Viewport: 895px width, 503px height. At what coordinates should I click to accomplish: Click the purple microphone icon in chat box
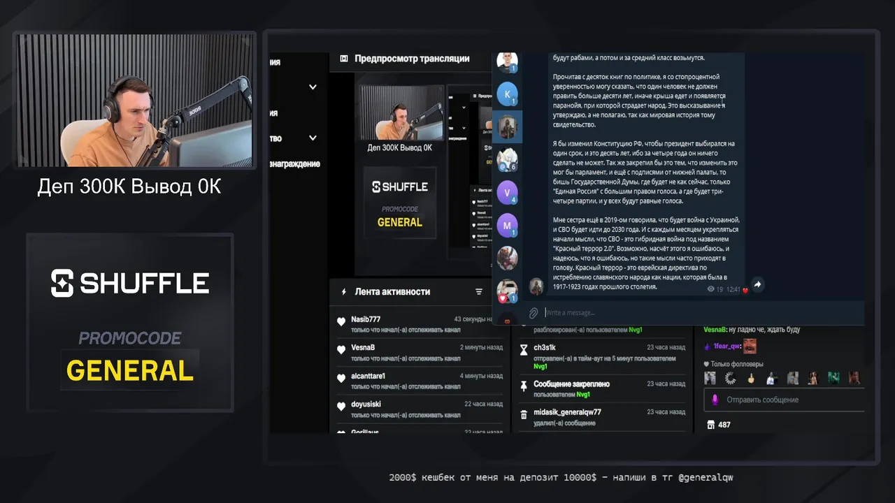(715, 400)
